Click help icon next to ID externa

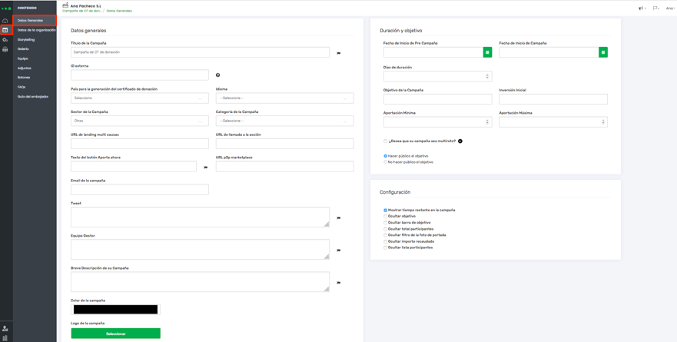tap(217, 75)
